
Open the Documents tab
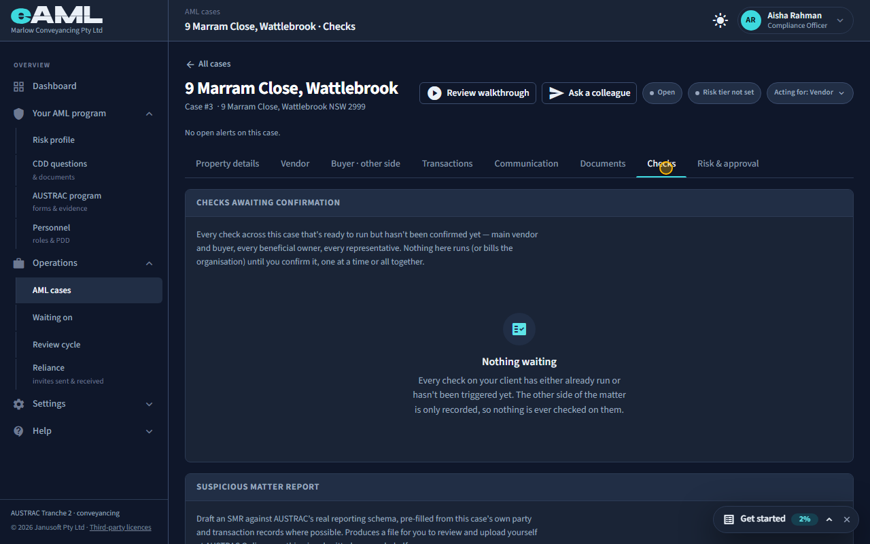[603, 164]
